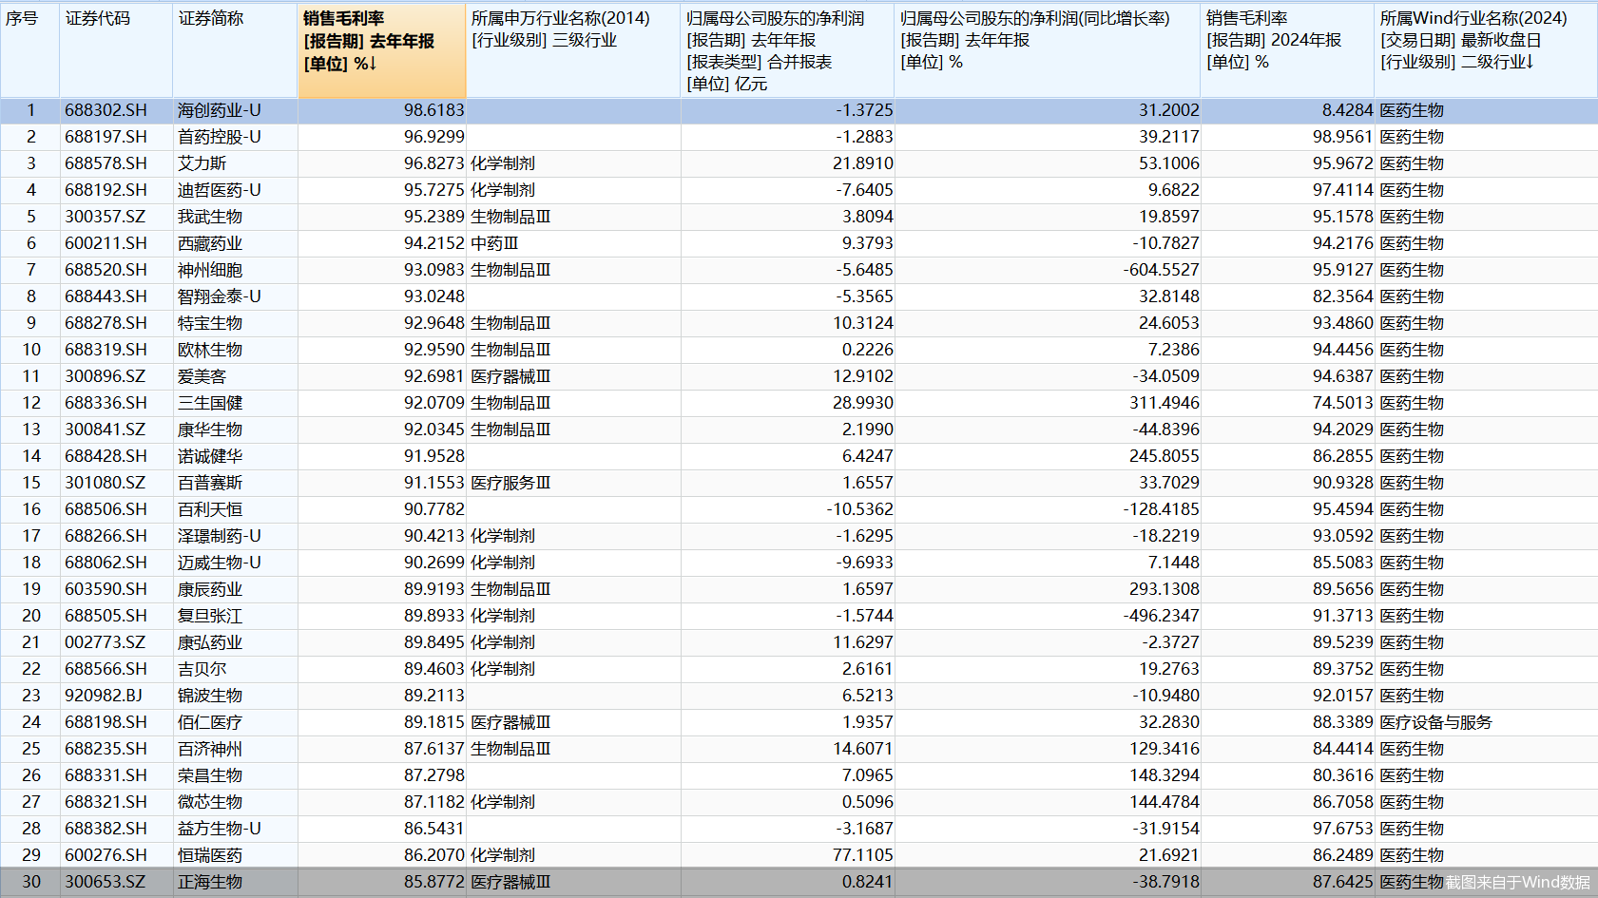Screen dimensions: 1598x898
Task: Select 医疗服务Ⅲ industry cell
Action: pos(510,483)
